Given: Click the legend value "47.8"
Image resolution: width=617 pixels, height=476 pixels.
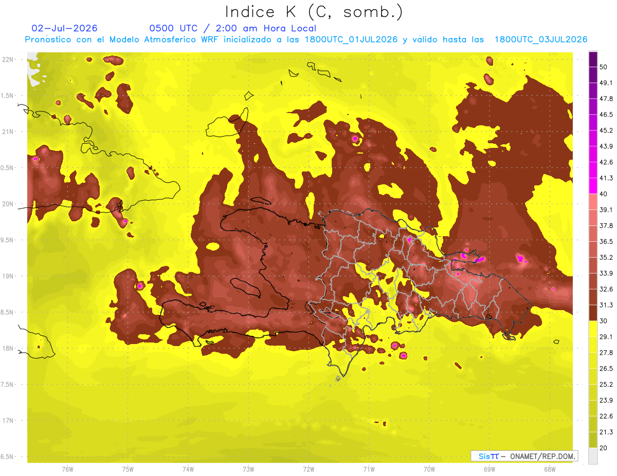Looking at the screenshot, I should [x=606, y=99].
